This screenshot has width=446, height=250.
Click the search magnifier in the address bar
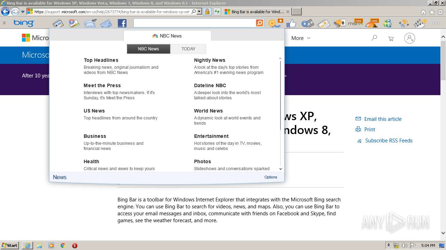[x=194, y=11]
